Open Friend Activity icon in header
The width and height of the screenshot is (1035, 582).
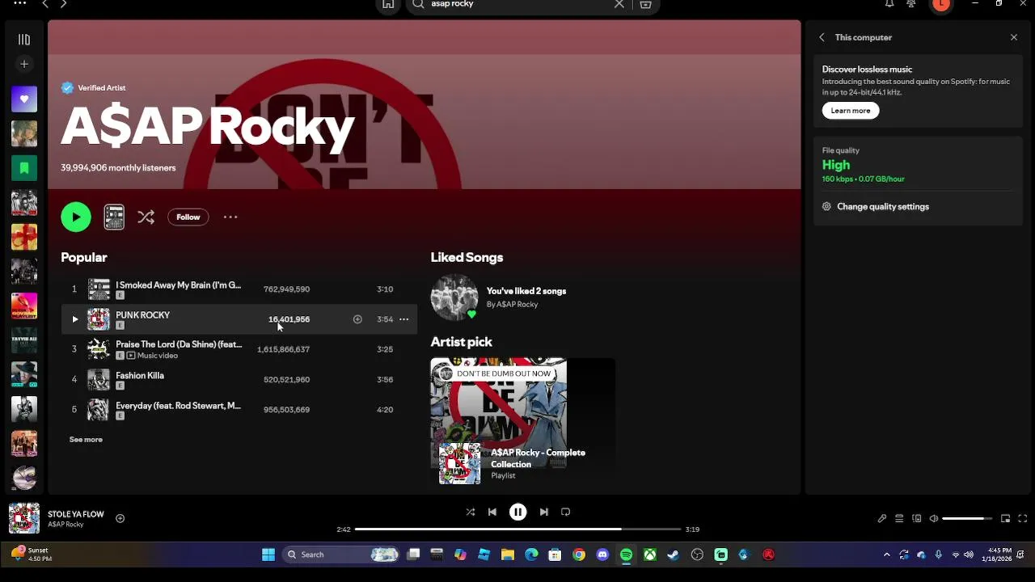click(911, 4)
